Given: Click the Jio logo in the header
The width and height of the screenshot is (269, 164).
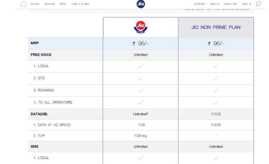Looking at the screenshot, I should coord(141,4).
